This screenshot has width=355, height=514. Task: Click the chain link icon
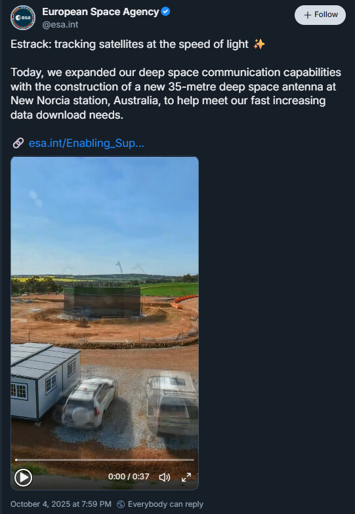pos(18,143)
